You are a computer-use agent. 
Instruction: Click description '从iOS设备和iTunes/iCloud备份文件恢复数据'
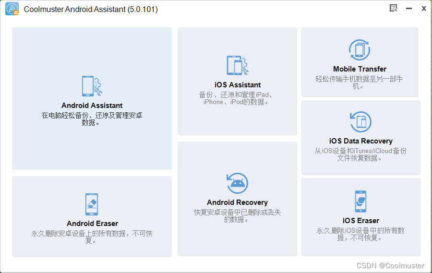[360, 154]
